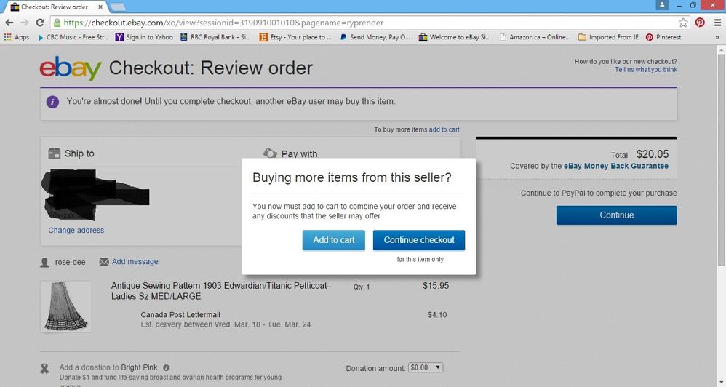Click the Continue checkout button
Screen dimensions: 726x387
coord(419,240)
